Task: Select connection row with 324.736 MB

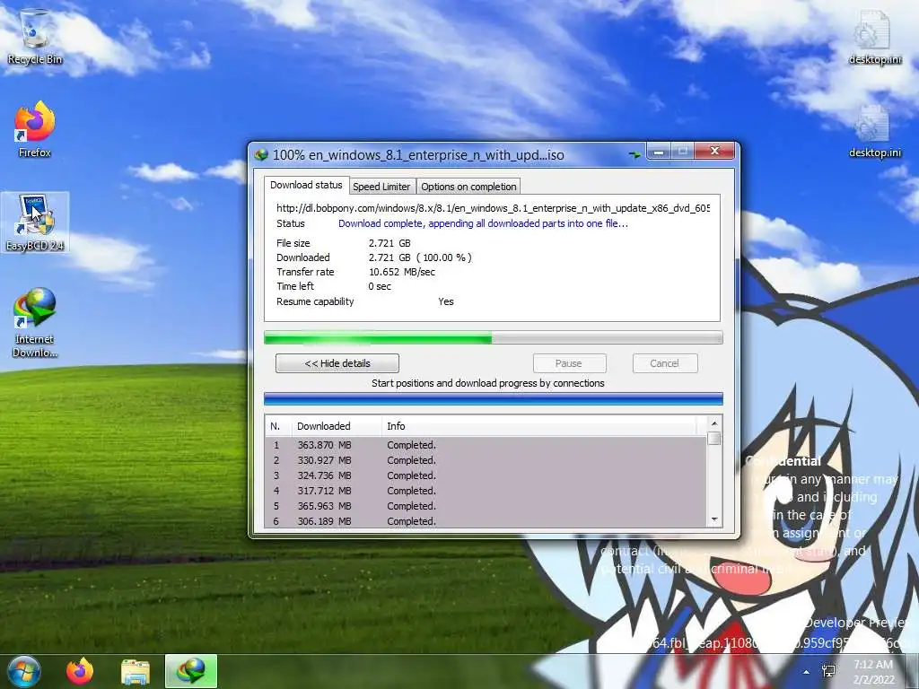Action: [486, 475]
